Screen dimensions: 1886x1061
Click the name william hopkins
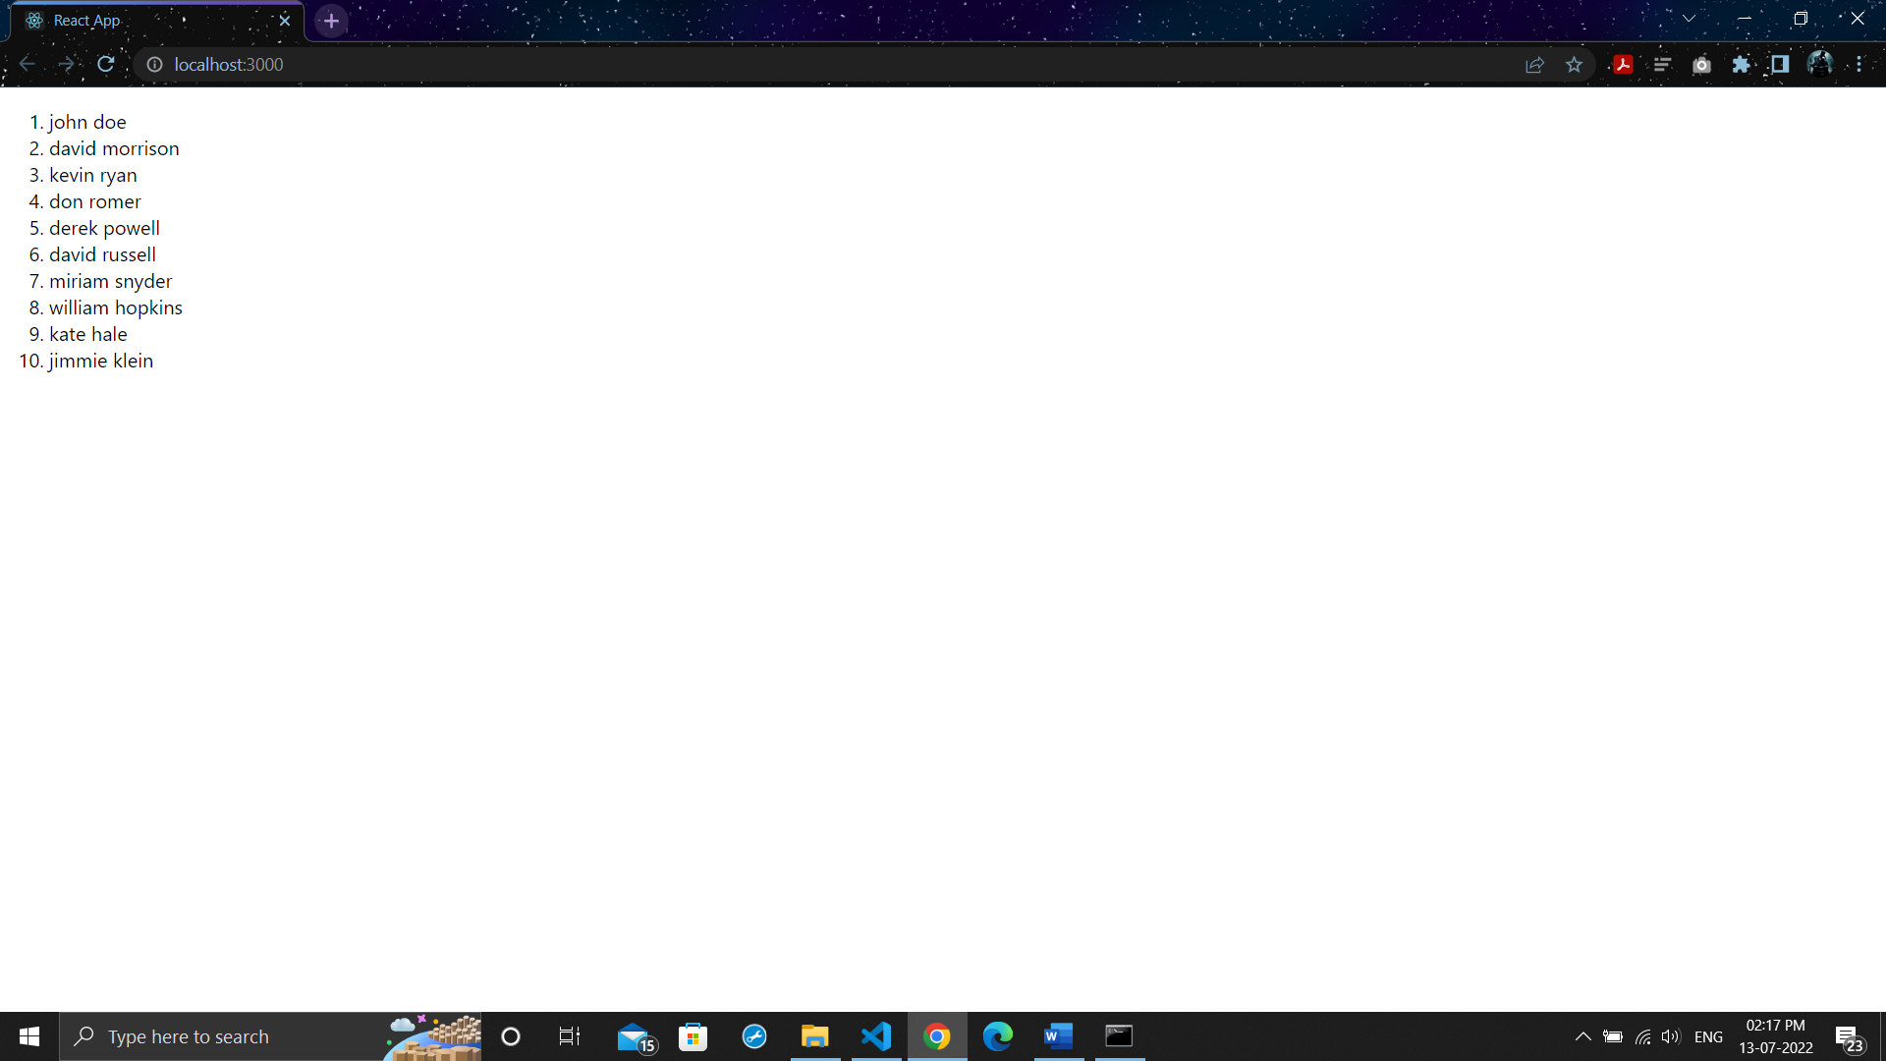point(116,307)
